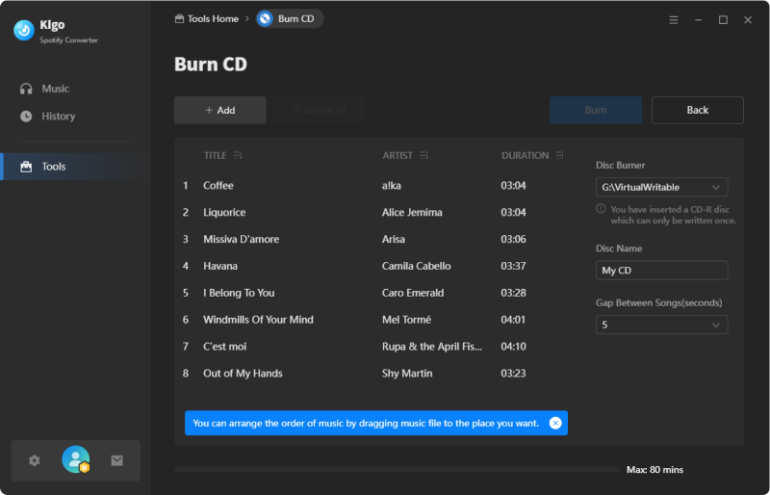The width and height of the screenshot is (770, 495).
Task: Click duration '04:01'
Action: tap(513, 320)
